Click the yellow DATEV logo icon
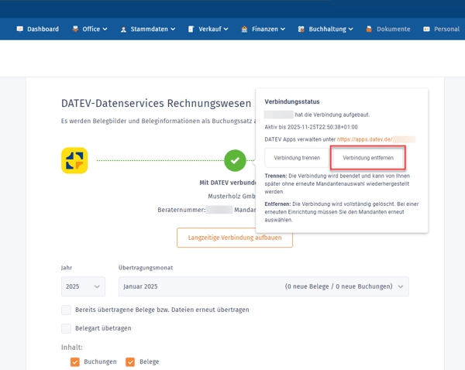Screen dimensions: 465x370 tap(74, 161)
